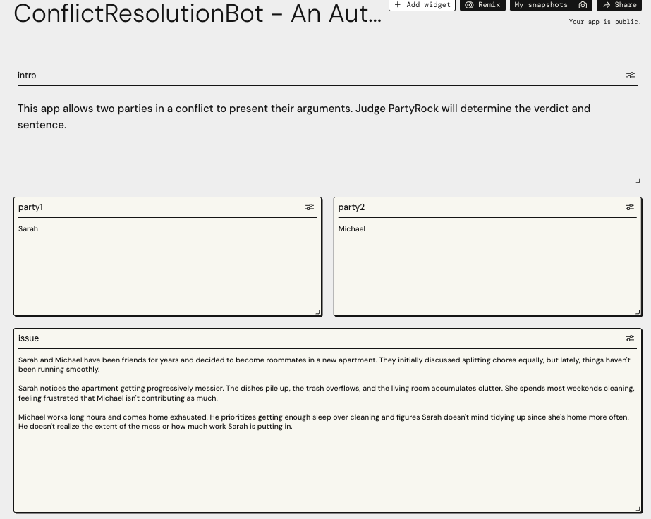Click the 'party1' widget title
This screenshot has height=519, width=651.
(31, 207)
